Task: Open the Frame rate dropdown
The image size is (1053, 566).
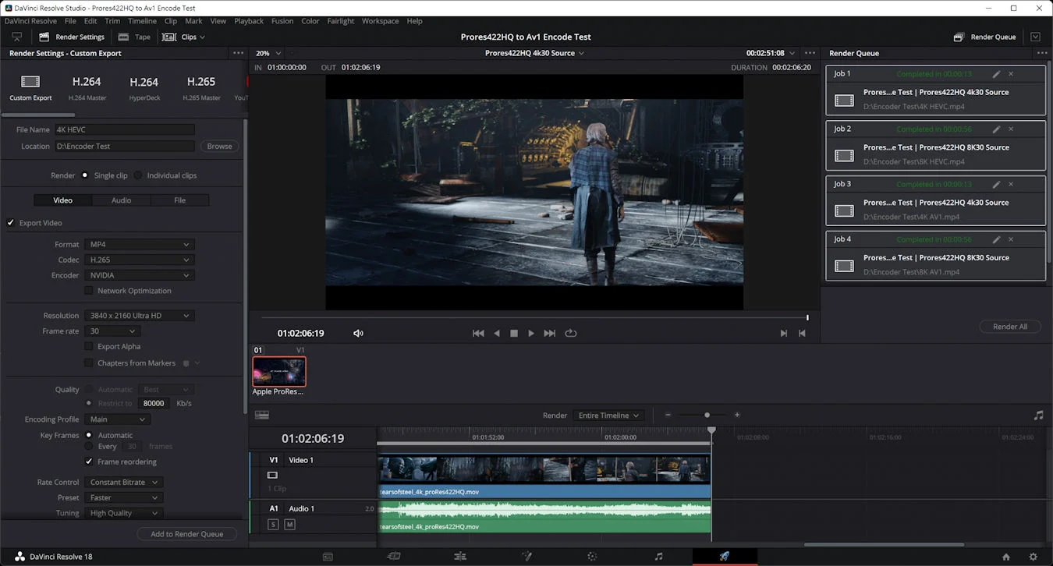Action: tap(112, 331)
